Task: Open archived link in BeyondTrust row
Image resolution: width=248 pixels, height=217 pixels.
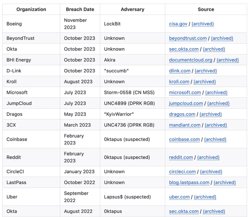Action: [222, 38]
